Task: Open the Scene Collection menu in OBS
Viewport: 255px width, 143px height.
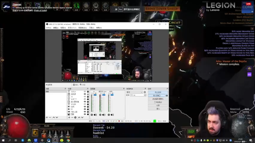Action: [83, 28]
